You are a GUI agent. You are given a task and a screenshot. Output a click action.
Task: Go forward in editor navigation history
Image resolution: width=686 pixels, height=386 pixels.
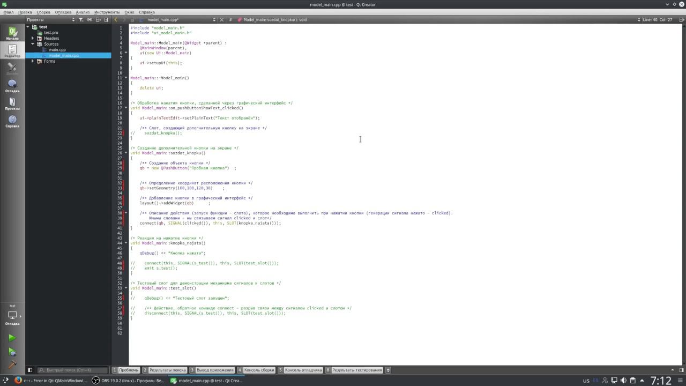[124, 20]
